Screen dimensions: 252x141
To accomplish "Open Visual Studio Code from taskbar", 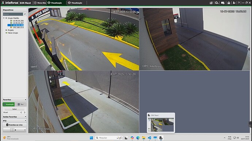I will (x=149, y=138).
